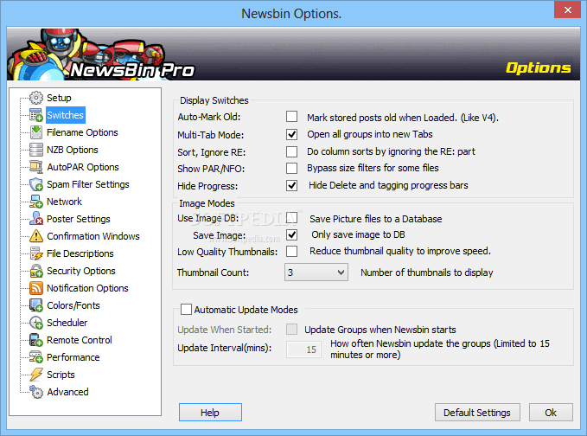This screenshot has height=436, width=587.
Task: Open the Setup section
Action: click(59, 98)
